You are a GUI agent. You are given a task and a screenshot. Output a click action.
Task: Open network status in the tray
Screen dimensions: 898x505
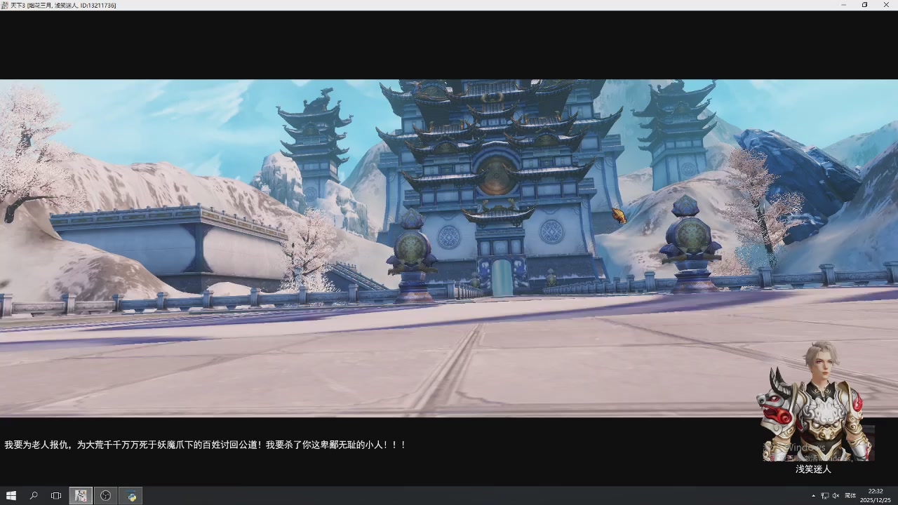point(825,496)
